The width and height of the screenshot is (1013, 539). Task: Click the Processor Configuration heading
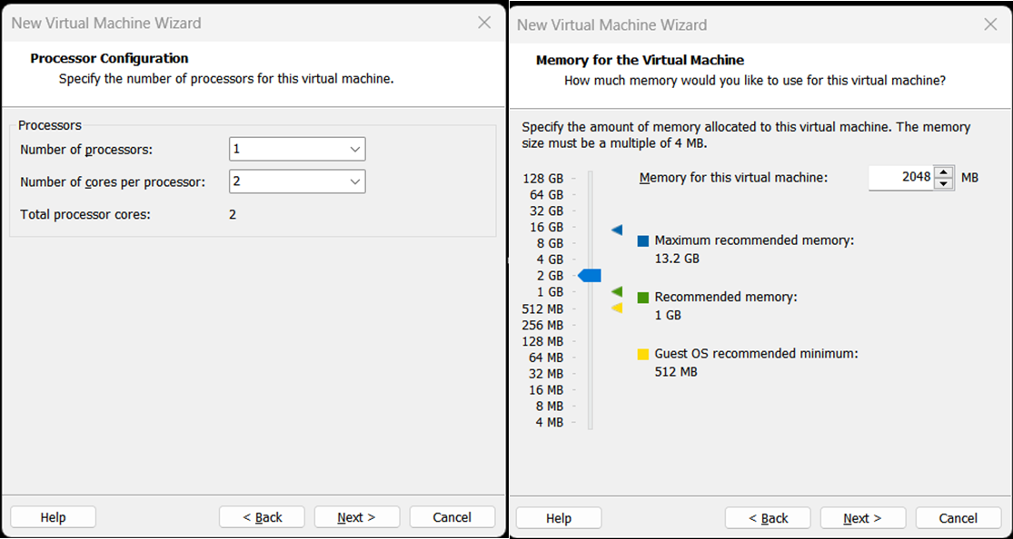pos(109,58)
